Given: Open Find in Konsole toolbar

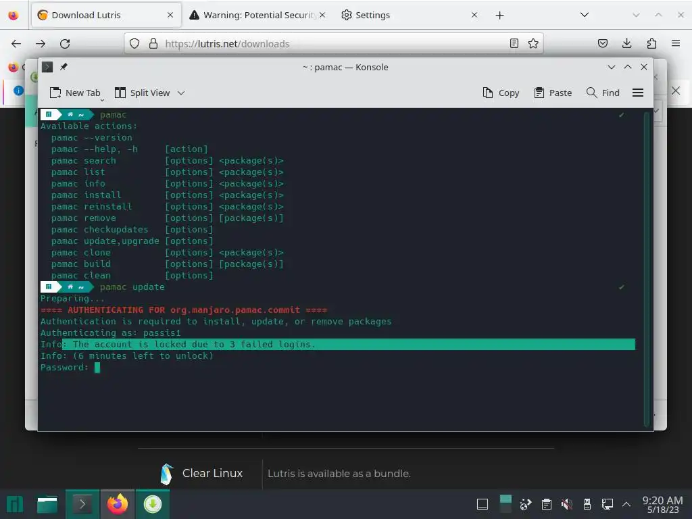Looking at the screenshot, I should click(x=603, y=93).
